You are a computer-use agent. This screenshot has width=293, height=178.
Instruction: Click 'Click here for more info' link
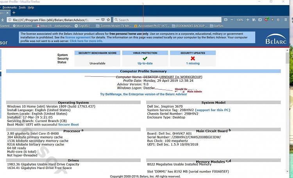[x=86, y=41]
